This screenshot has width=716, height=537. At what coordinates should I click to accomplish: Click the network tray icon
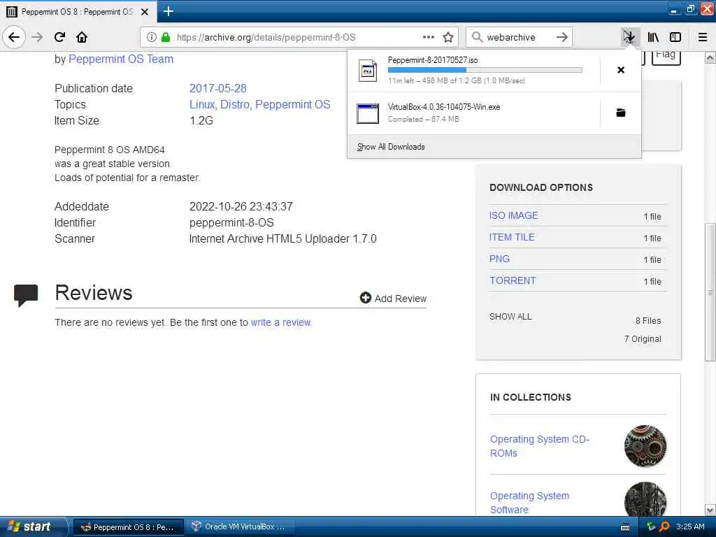coord(651,527)
